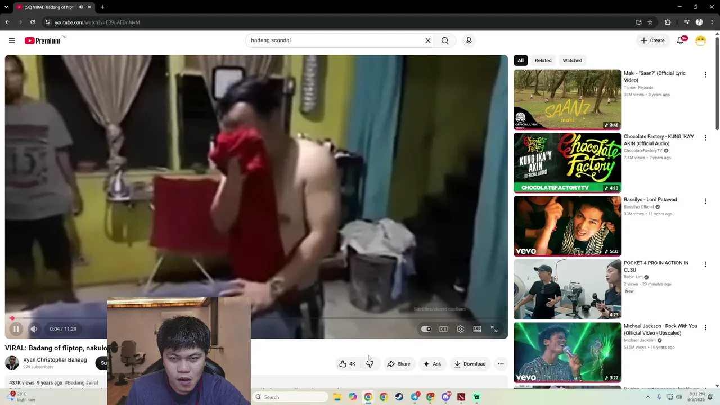Mute the tab audio speaker icon

point(81,7)
